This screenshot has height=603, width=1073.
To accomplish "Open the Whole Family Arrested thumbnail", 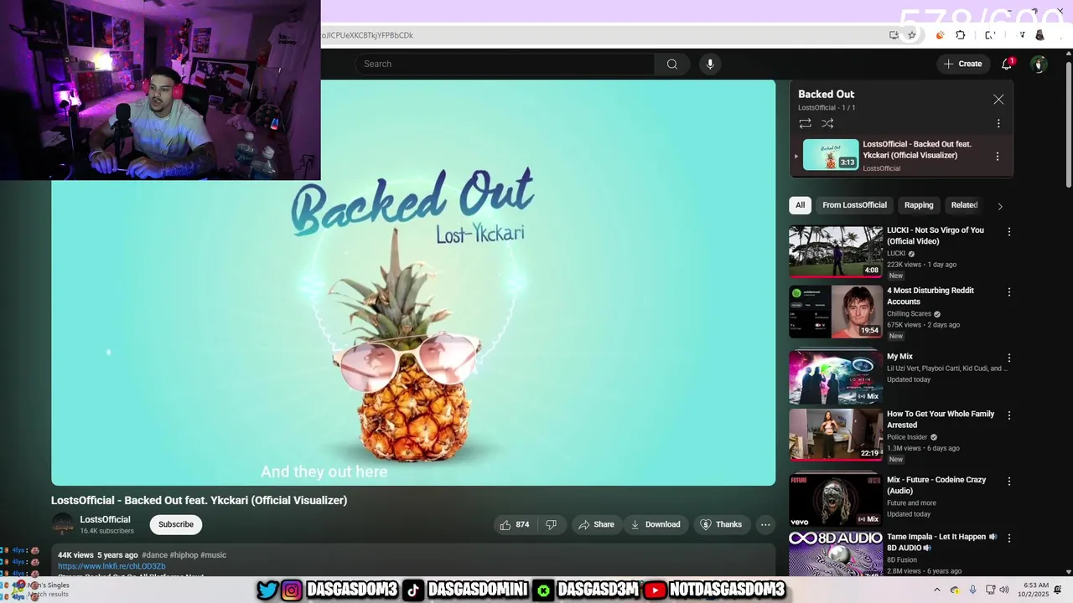I will [836, 435].
